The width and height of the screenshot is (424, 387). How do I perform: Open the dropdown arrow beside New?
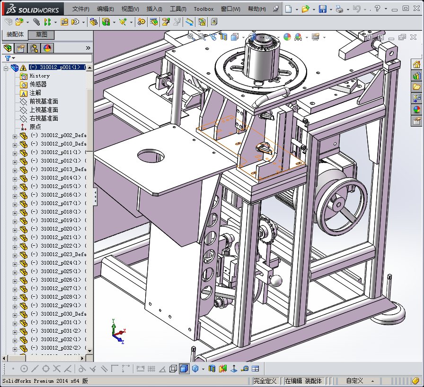297,10
